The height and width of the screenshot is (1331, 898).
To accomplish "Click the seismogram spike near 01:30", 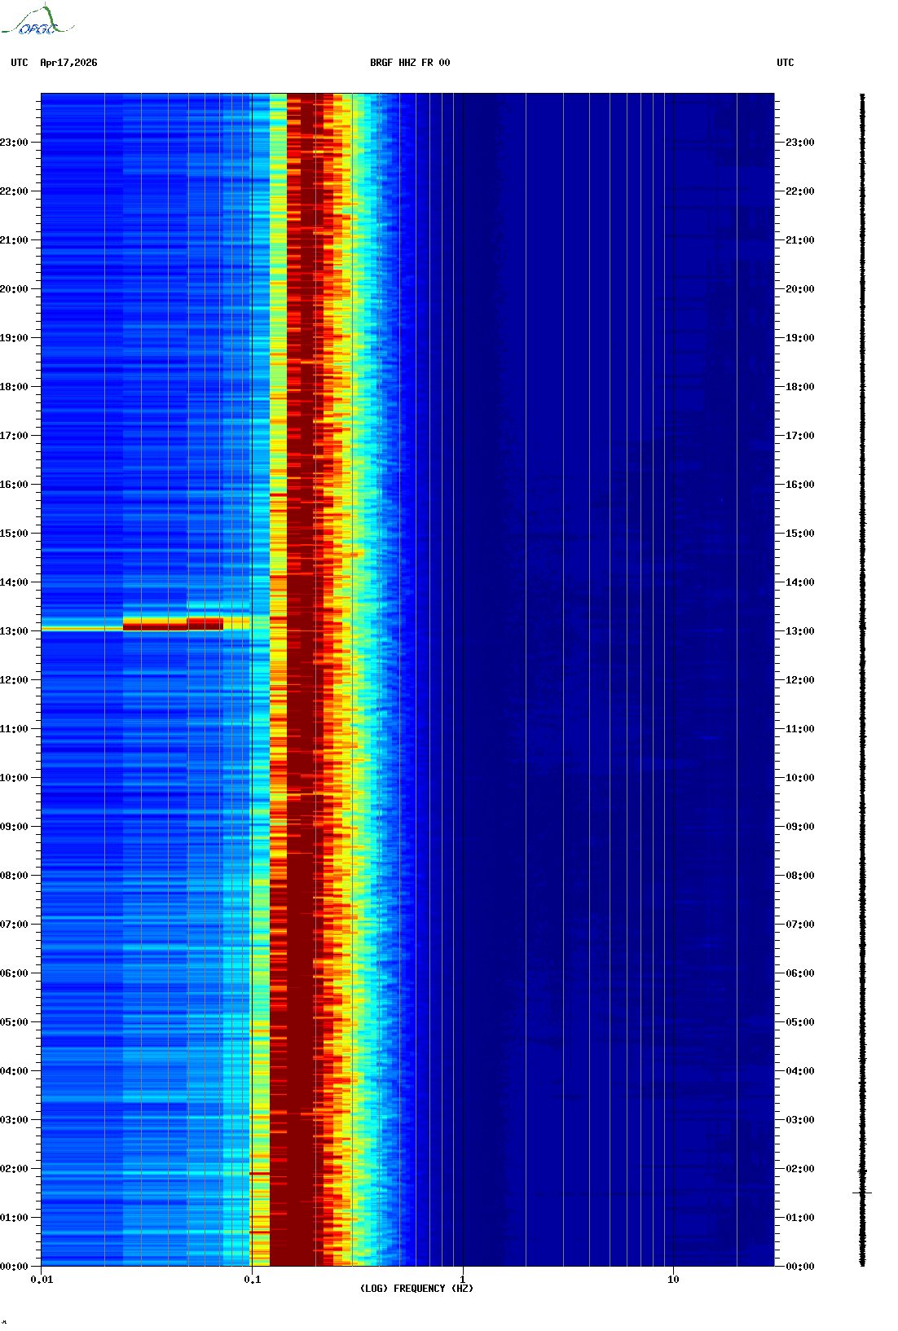I will tap(862, 1193).
